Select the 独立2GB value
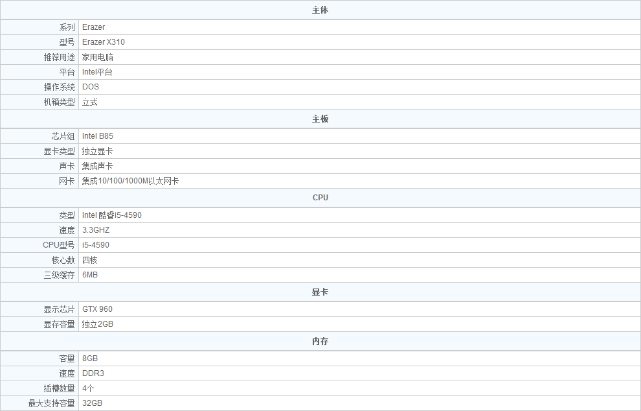 click(98, 324)
